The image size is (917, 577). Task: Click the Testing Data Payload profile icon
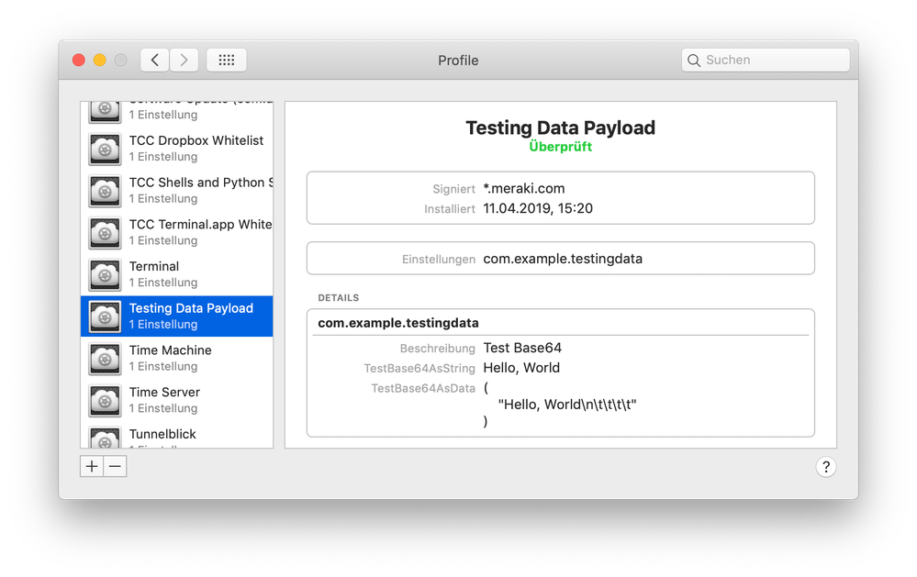[105, 316]
